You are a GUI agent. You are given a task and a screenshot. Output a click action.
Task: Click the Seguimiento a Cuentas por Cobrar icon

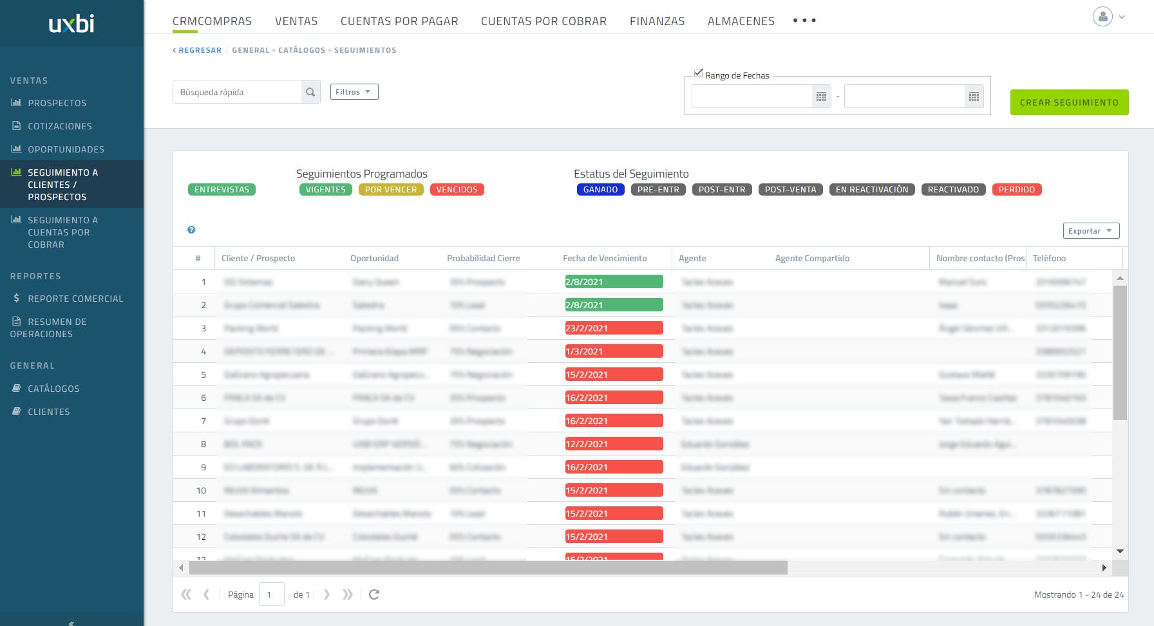(x=17, y=219)
